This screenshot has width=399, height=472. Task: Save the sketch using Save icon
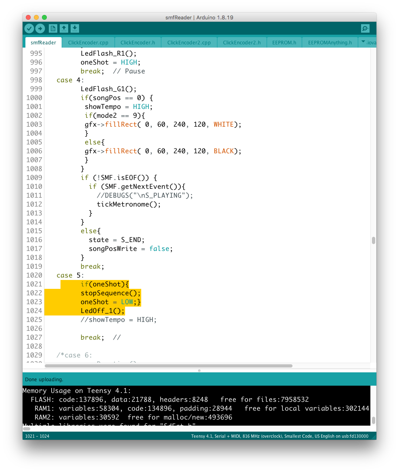click(x=75, y=28)
